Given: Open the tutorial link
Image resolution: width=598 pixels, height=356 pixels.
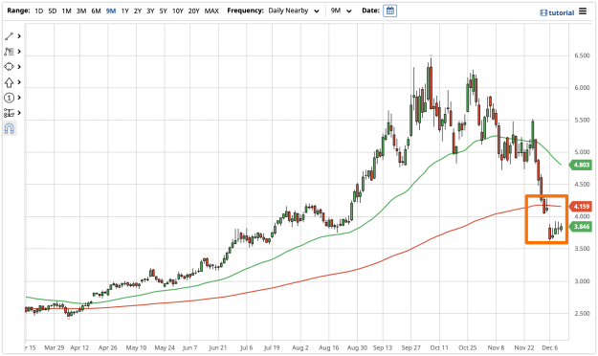Looking at the screenshot, I should coord(557,13).
